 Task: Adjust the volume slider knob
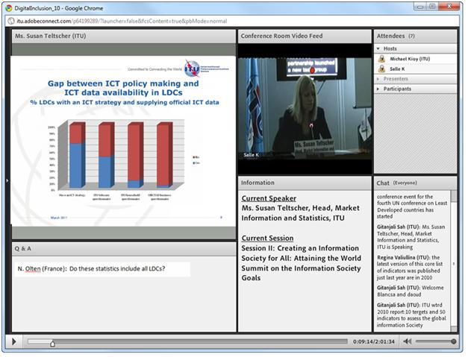453,341
